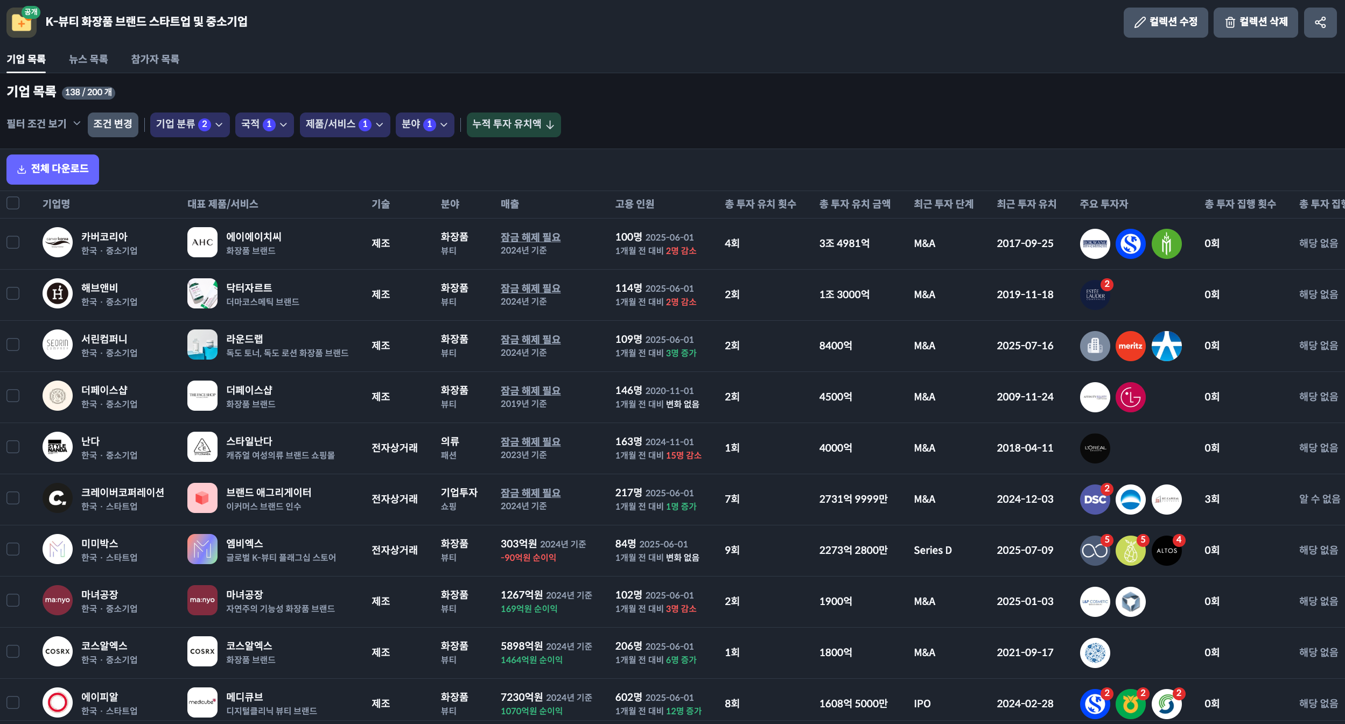Image resolution: width=1345 pixels, height=724 pixels.
Task: Open the 국적 filter dropdown
Action: [264, 124]
